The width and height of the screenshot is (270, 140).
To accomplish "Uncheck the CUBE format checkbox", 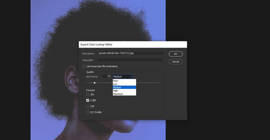I will [88, 100].
